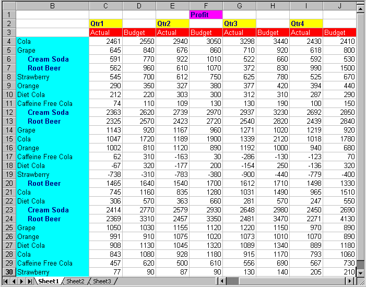This screenshot has height=287, width=366.
Task: Select row 30 by its header
Action: pyautogui.click(x=10, y=272)
